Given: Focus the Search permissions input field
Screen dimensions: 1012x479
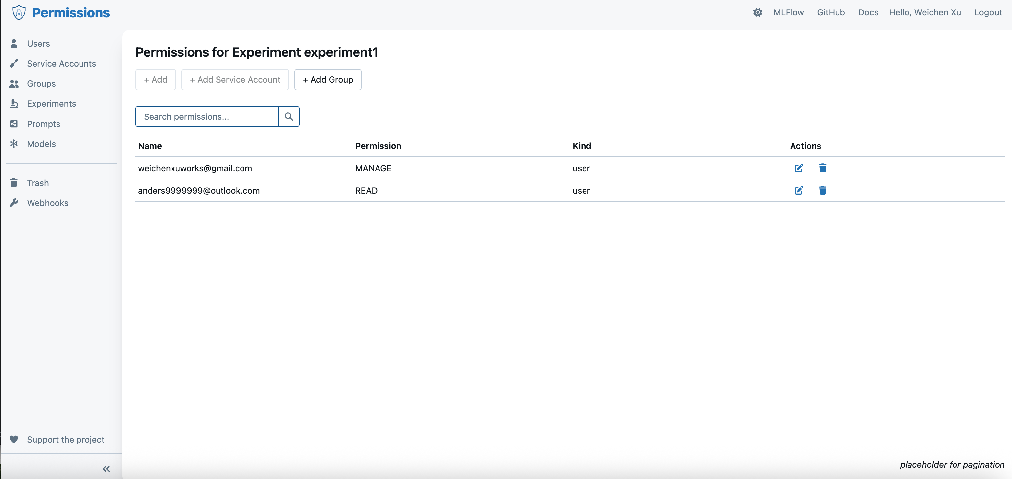Looking at the screenshot, I should 207,116.
